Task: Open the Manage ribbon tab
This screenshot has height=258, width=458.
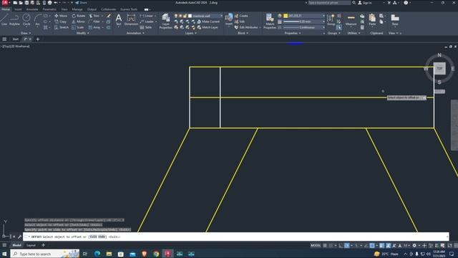Action: [x=77, y=9]
